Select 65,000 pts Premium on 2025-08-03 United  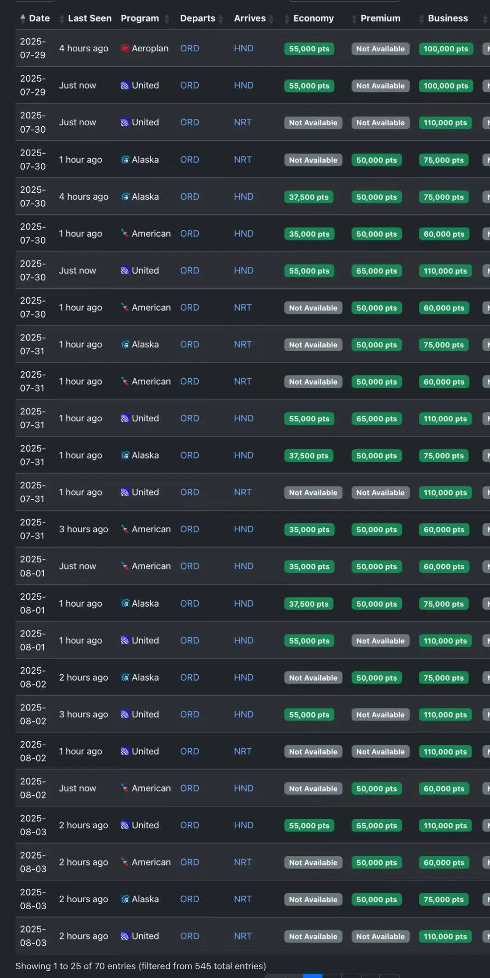(x=377, y=826)
